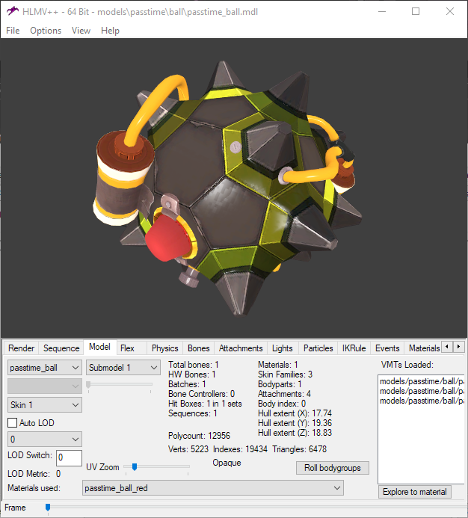Click the Skin Families: 3 text

(285, 374)
